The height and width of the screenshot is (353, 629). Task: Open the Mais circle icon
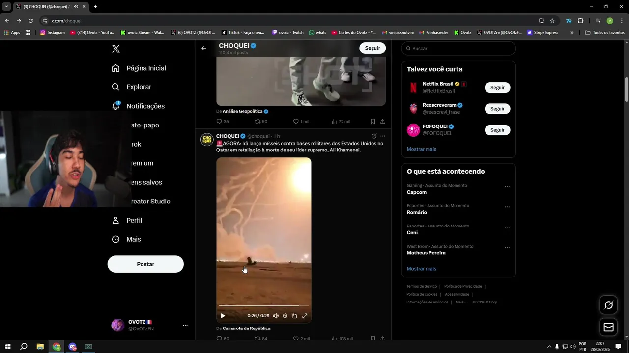click(115, 239)
